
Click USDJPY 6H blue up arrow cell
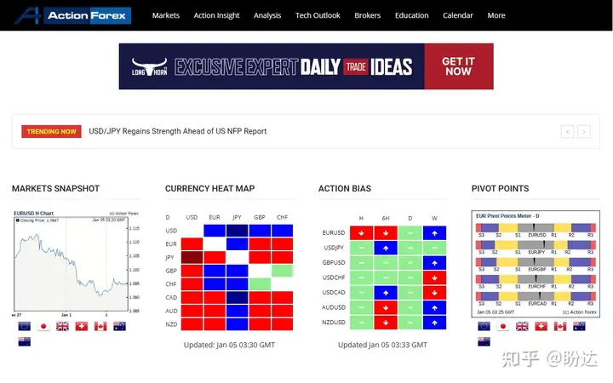pos(386,248)
